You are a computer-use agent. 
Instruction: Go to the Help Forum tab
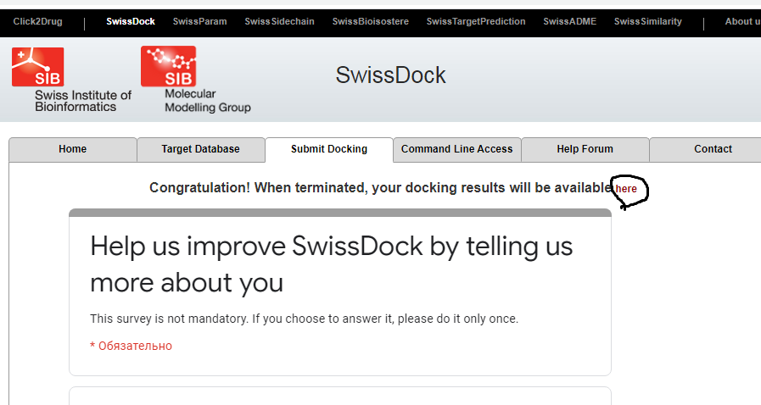point(585,149)
